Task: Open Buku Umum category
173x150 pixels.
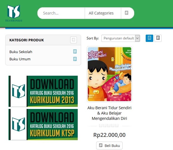Action: (x=20, y=59)
